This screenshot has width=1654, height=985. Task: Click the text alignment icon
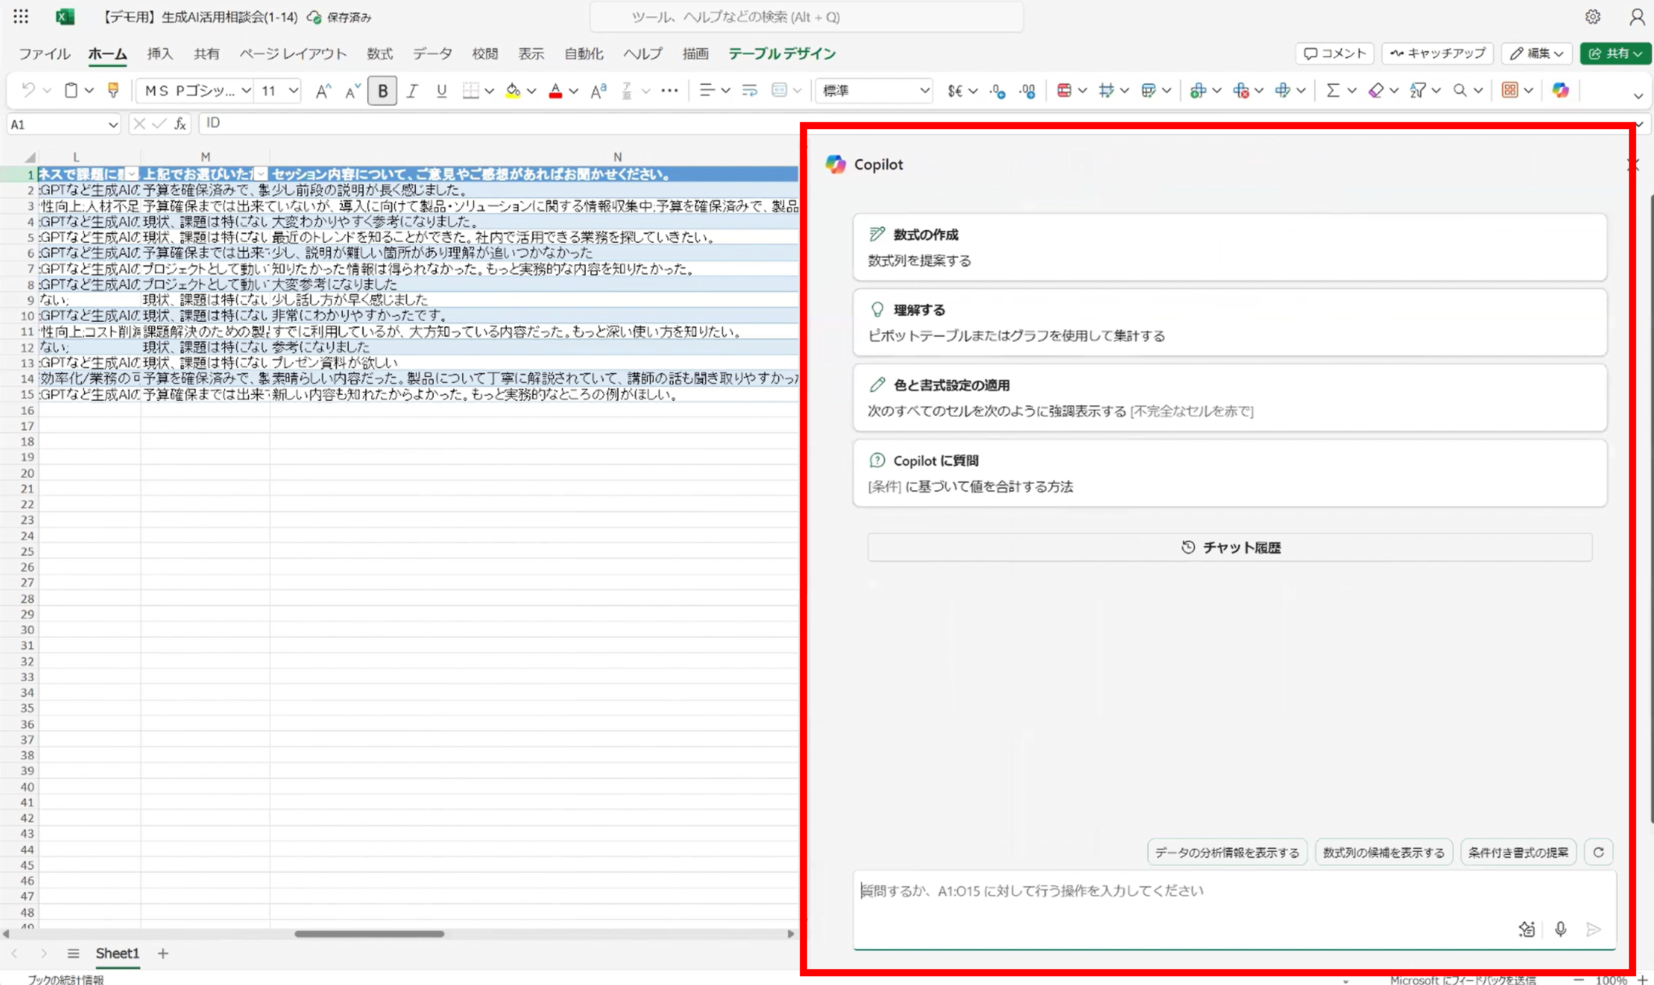[707, 90]
